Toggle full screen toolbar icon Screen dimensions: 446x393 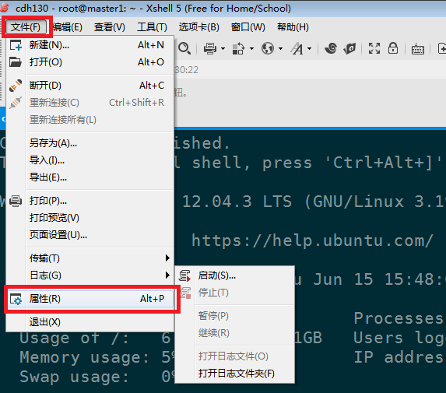coord(374,48)
